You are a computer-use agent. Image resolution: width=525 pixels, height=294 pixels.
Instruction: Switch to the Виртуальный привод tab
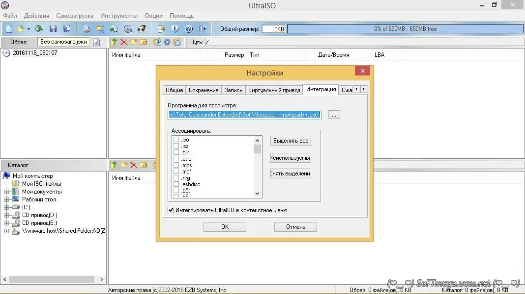tap(274, 90)
